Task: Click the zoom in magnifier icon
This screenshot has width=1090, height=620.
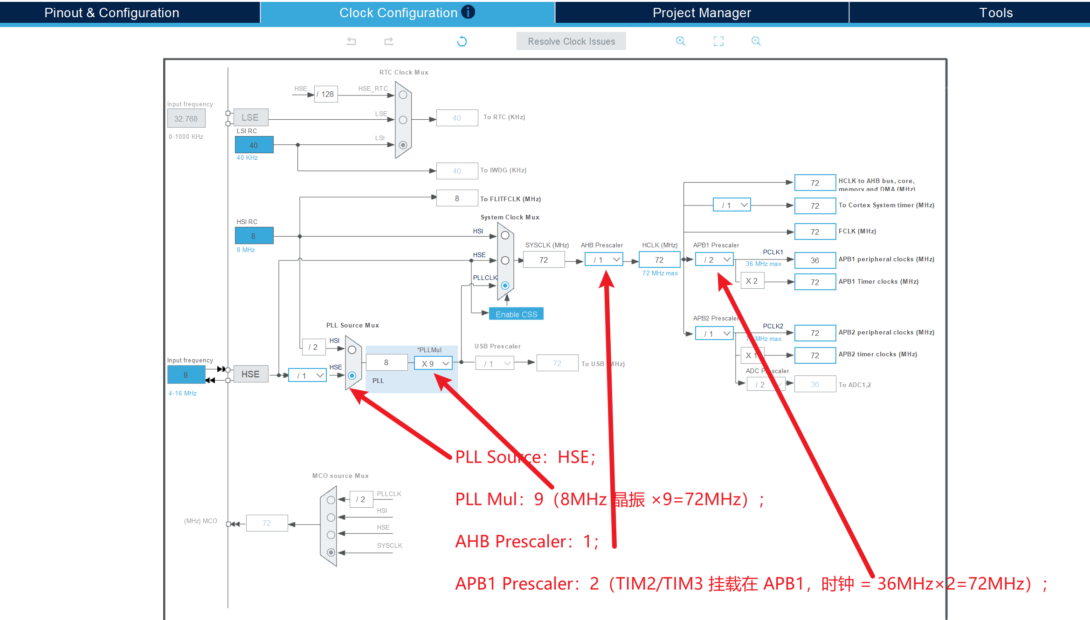Action: pos(680,41)
